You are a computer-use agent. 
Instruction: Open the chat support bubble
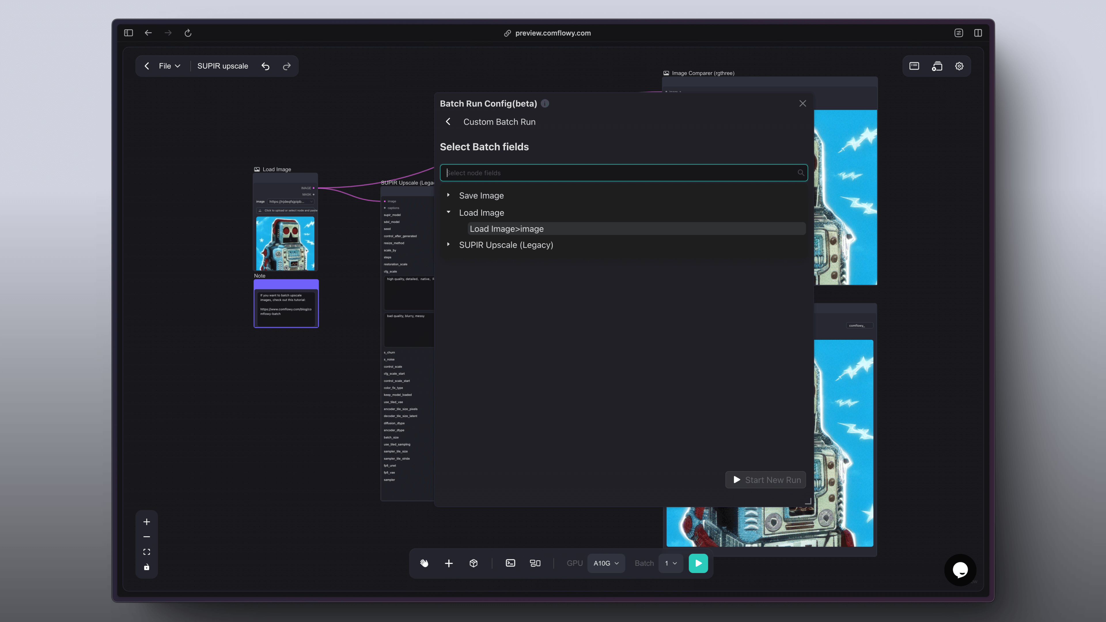point(960,570)
